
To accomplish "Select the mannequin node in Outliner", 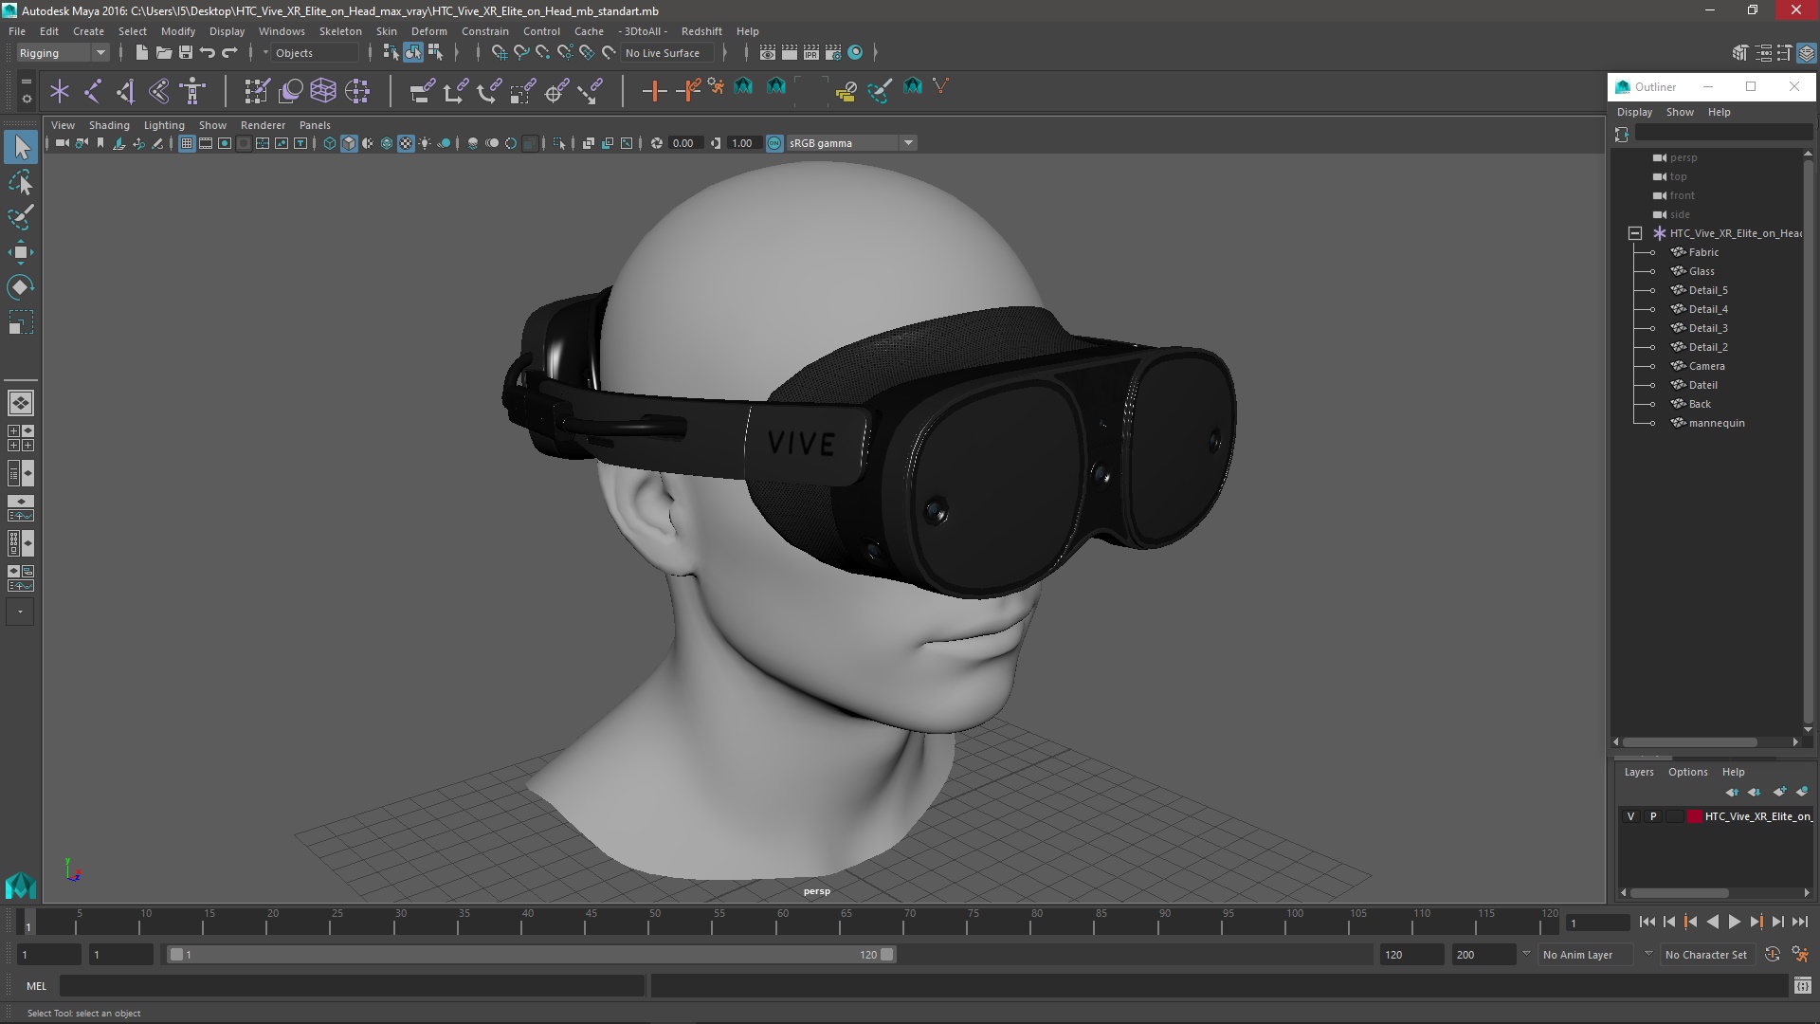I will pyautogui.click(x=1716, y=423).
